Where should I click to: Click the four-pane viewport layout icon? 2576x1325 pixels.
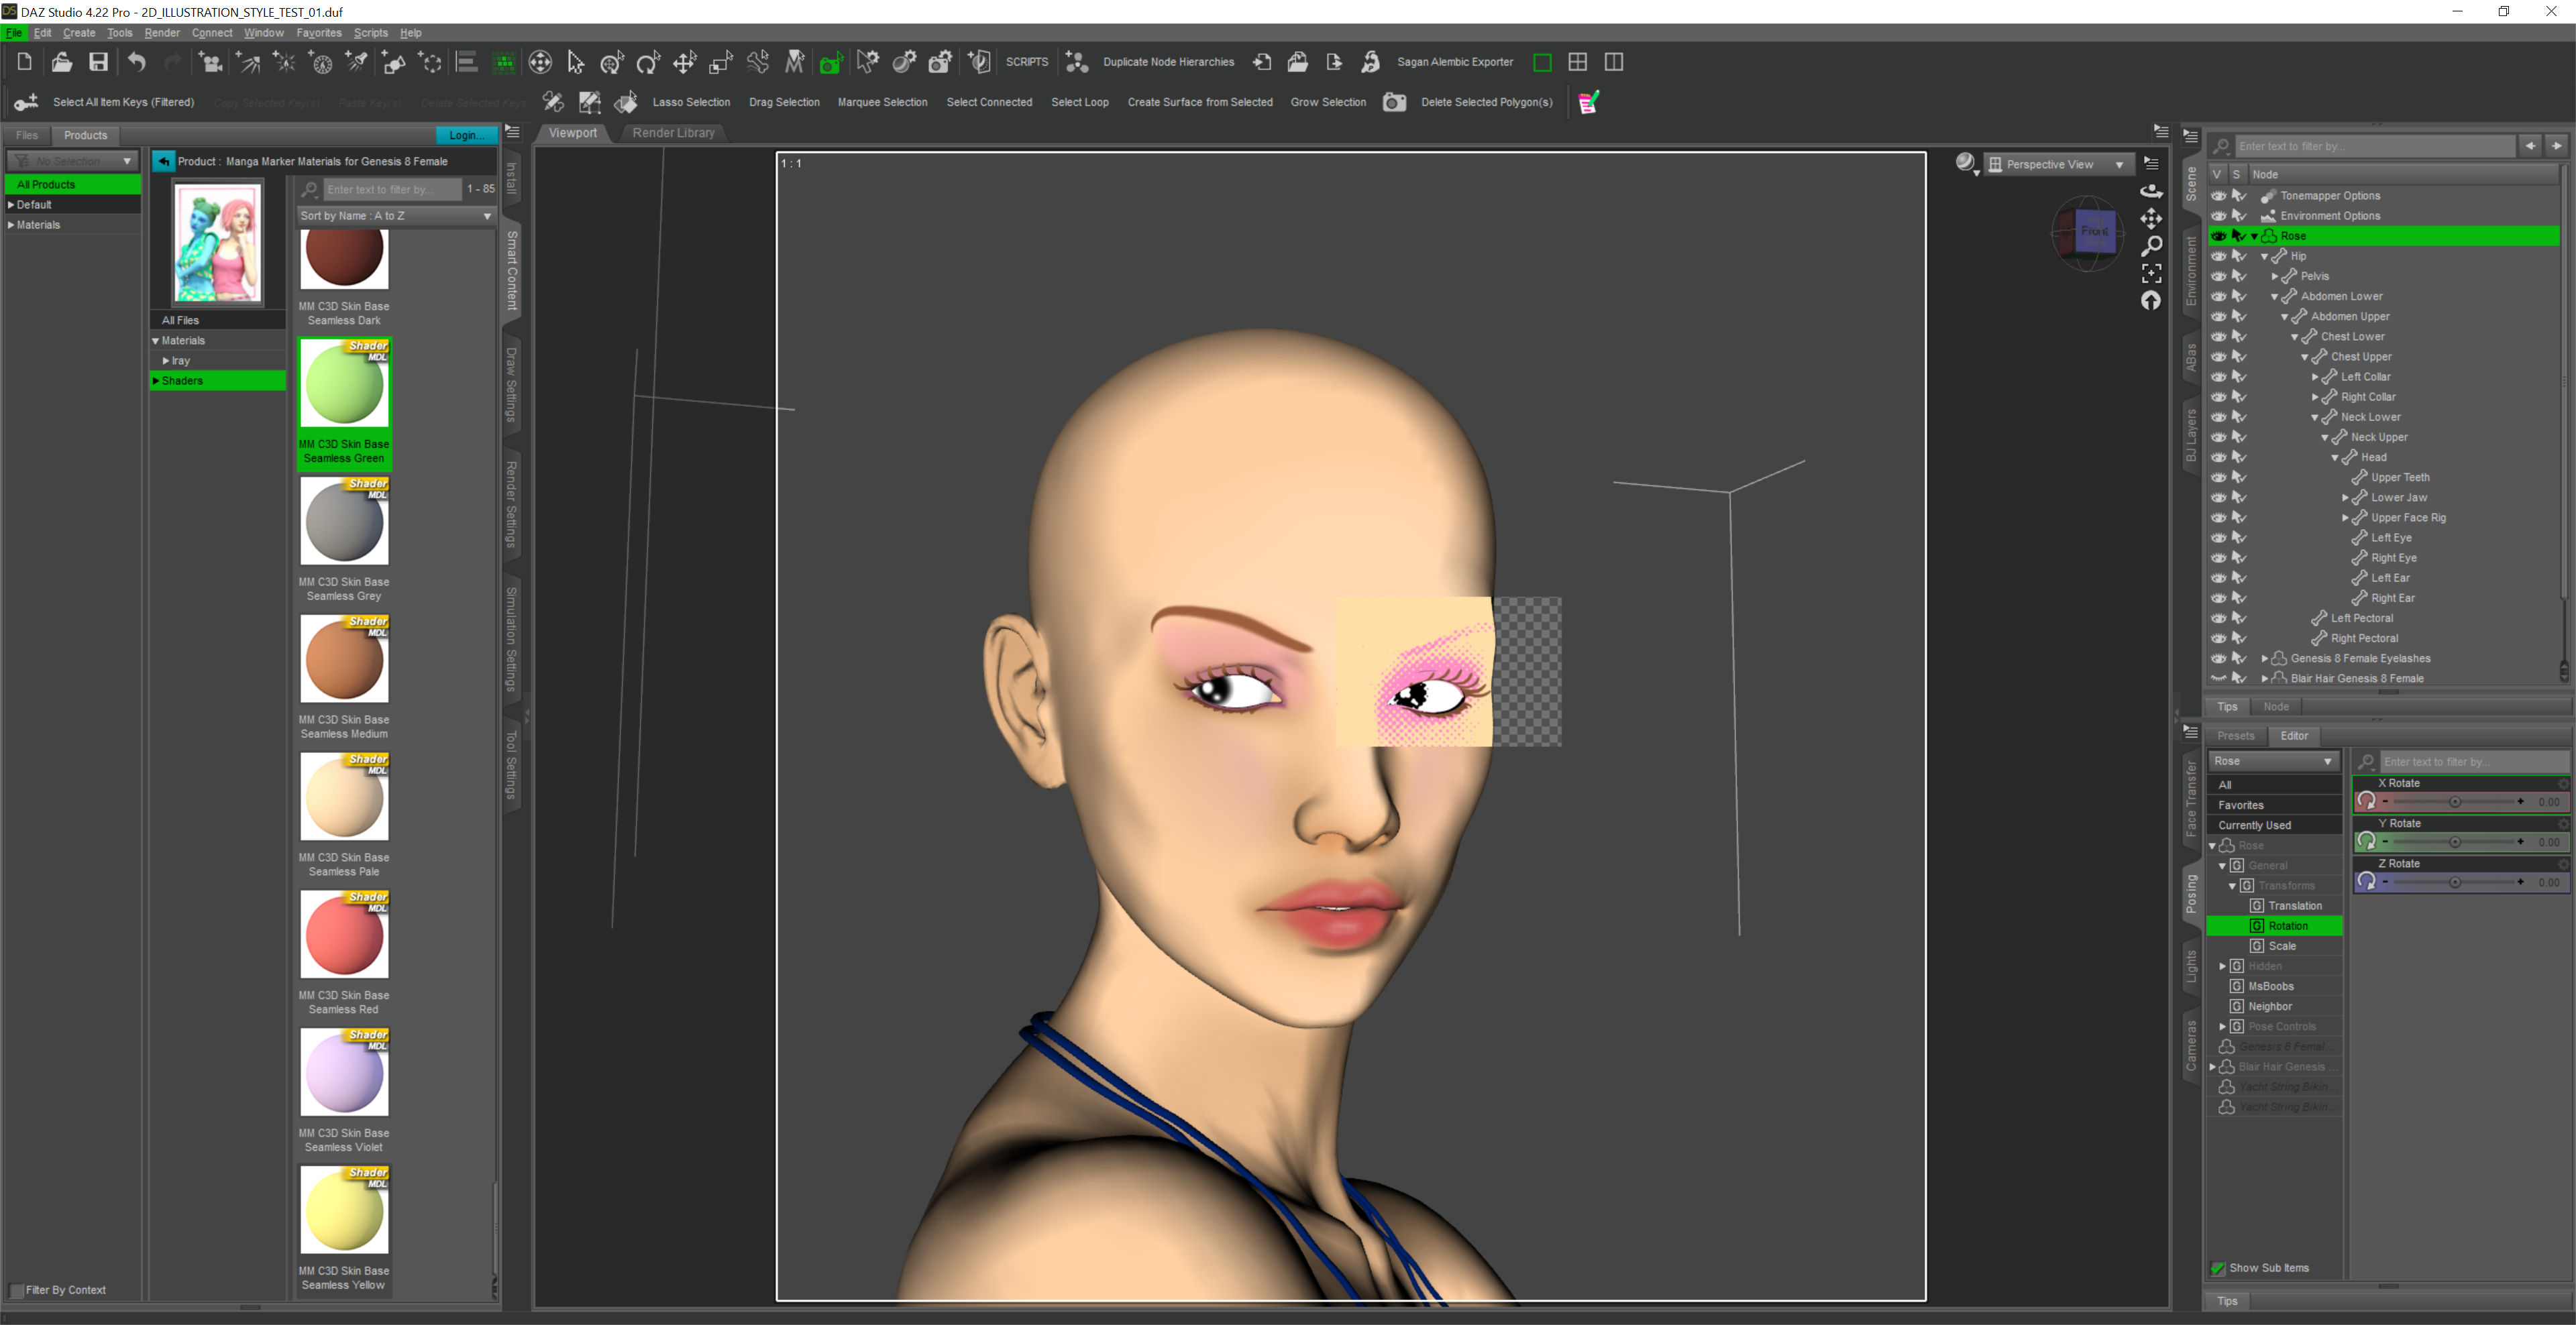click(1577, 62)
